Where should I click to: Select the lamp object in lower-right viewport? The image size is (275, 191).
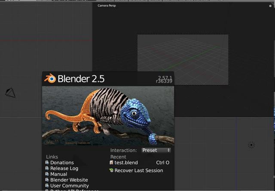click(x=251, y=145)
